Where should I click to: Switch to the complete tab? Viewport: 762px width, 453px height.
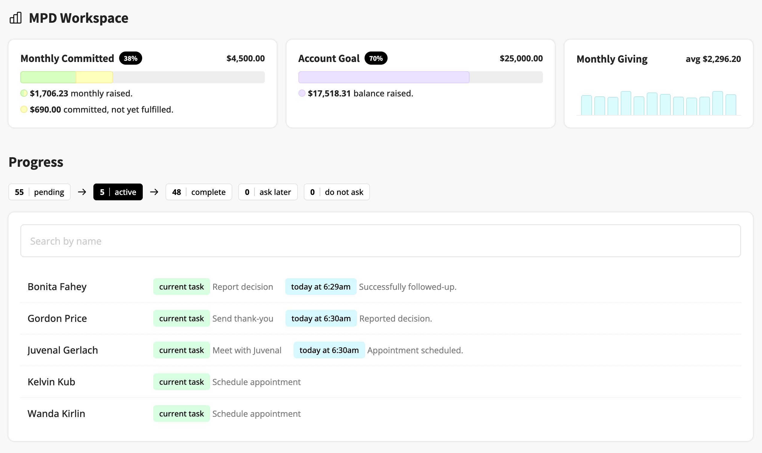pos(199,192)
